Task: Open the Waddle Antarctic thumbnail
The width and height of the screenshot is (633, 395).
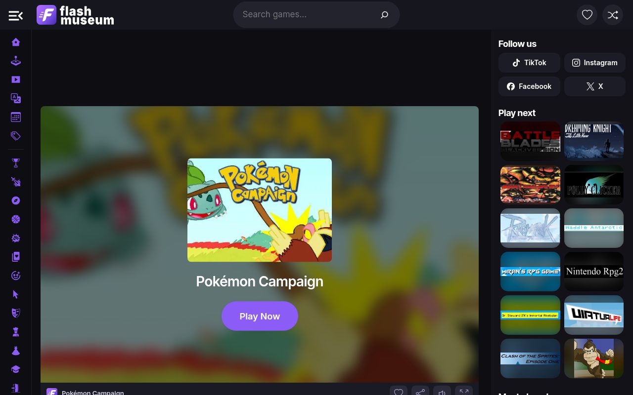Action: pos(594,228)
